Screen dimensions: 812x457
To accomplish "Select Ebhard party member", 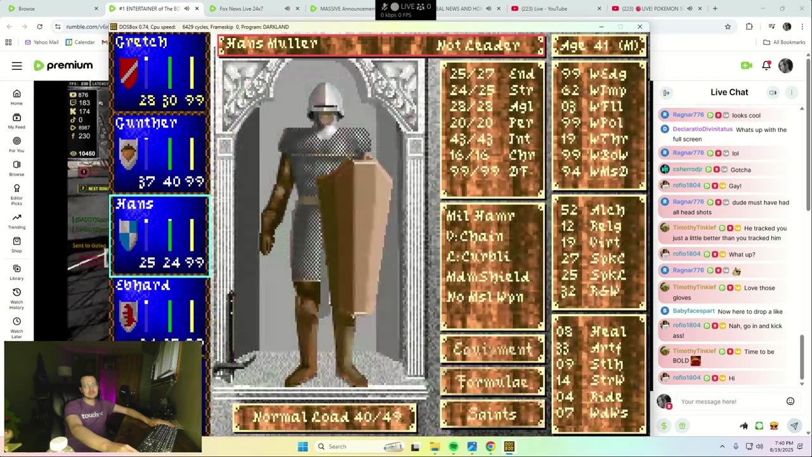I will click(x=160, y=310).
